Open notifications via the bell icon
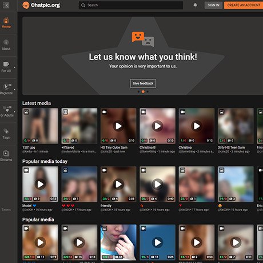 click(x=195, y=5)
